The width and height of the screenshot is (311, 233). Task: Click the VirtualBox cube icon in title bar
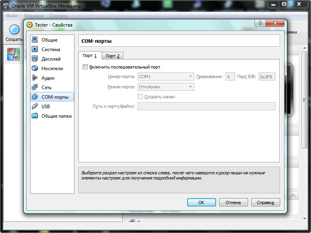6,6
